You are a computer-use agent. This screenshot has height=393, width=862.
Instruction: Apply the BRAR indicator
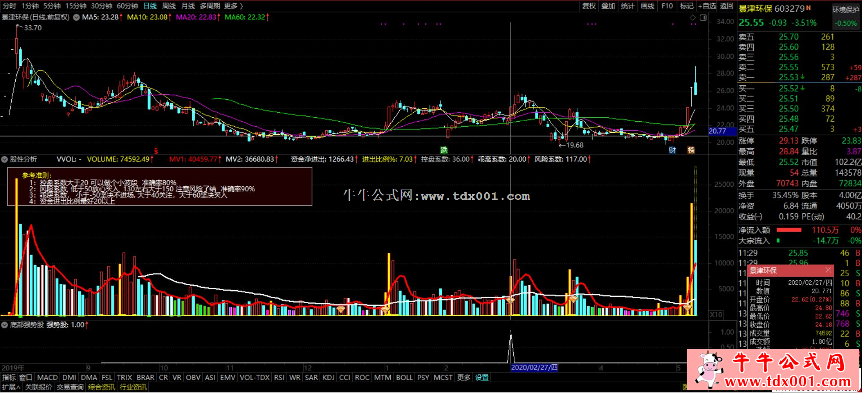pos(145,377)
